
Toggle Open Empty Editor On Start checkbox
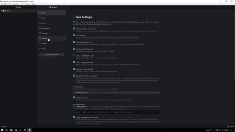[x=74, y=117]
